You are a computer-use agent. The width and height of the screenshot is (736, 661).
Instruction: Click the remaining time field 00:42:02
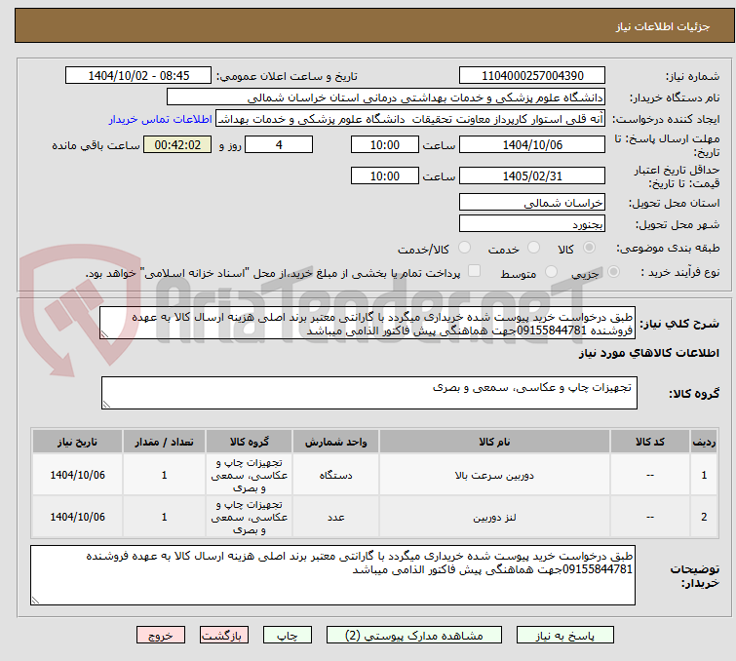coord(177,144)
